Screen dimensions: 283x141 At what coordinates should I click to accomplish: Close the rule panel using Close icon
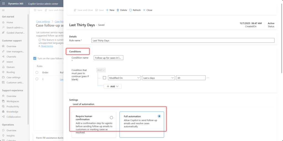[x=144, y=10]
